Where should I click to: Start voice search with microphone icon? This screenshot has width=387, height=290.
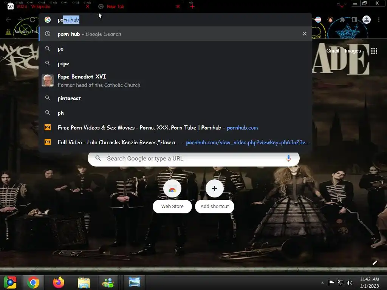288,158
